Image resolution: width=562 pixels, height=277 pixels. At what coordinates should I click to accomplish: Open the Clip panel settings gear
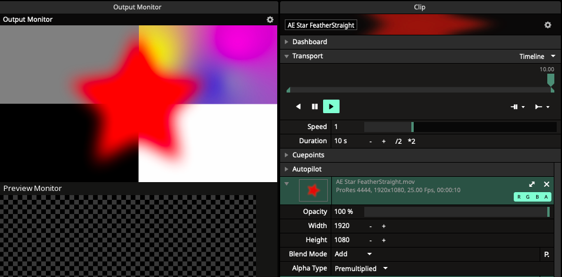pos(547,25)
